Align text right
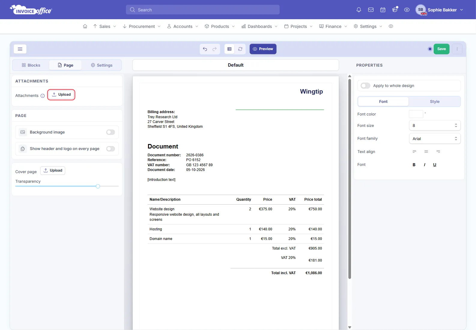The image size is (476, 330). 438,151
